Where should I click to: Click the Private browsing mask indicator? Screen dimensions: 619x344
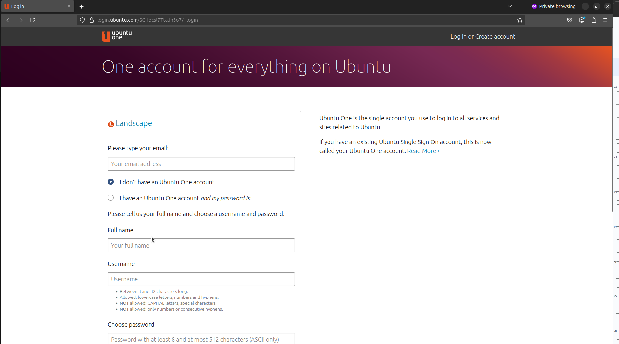(554, 6)
